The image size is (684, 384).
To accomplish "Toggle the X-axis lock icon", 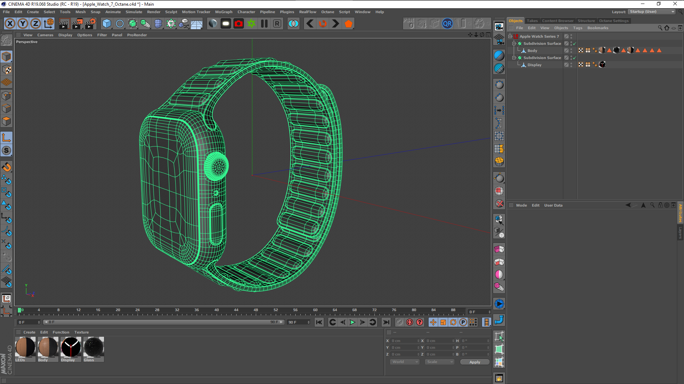I will click(x=10, y=24).
